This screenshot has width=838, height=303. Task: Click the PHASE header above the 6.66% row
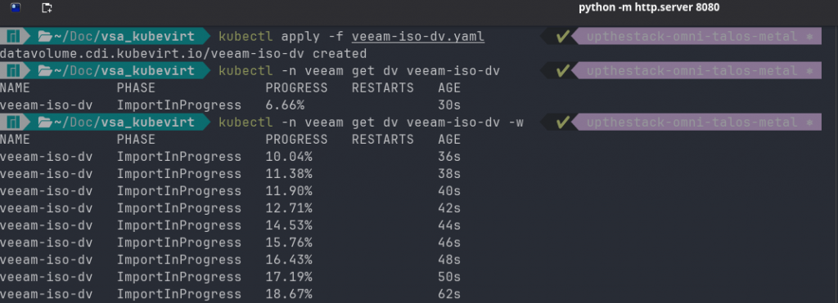coord(137,88)
